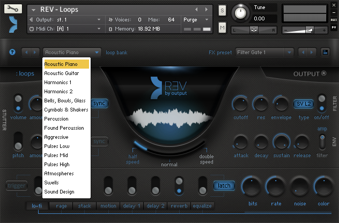Click the filter envelope knob
The height and width of the screenshot is (223, 339).
(x=281, y=104)
